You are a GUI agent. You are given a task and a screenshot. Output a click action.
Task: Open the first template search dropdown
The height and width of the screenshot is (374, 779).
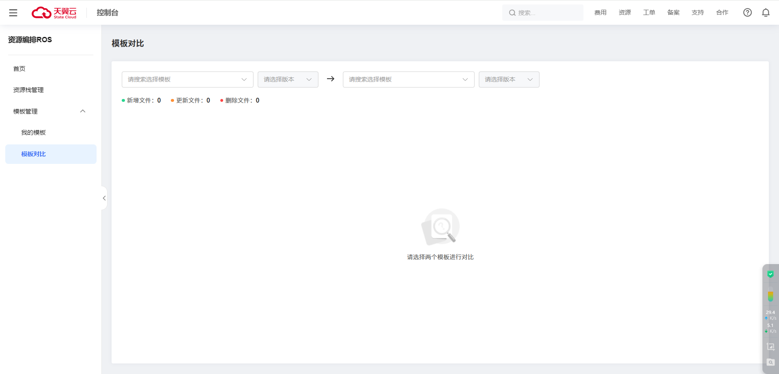[187, 80]
